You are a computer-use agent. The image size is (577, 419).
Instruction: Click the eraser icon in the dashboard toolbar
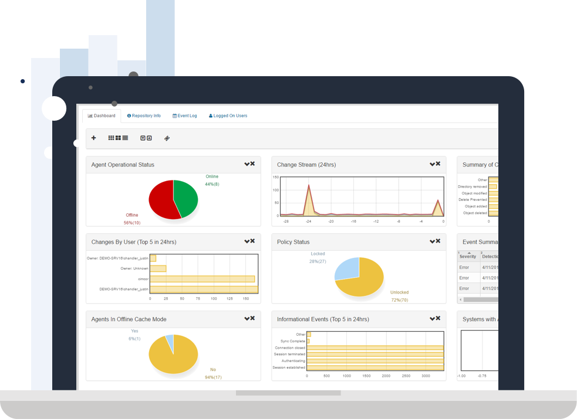coord(167,138)
